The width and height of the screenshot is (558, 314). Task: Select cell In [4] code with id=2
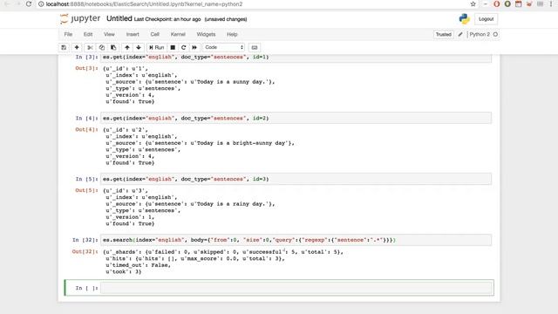point(296,118)
